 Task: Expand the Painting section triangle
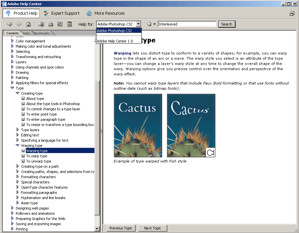click(x=12, y=77)
